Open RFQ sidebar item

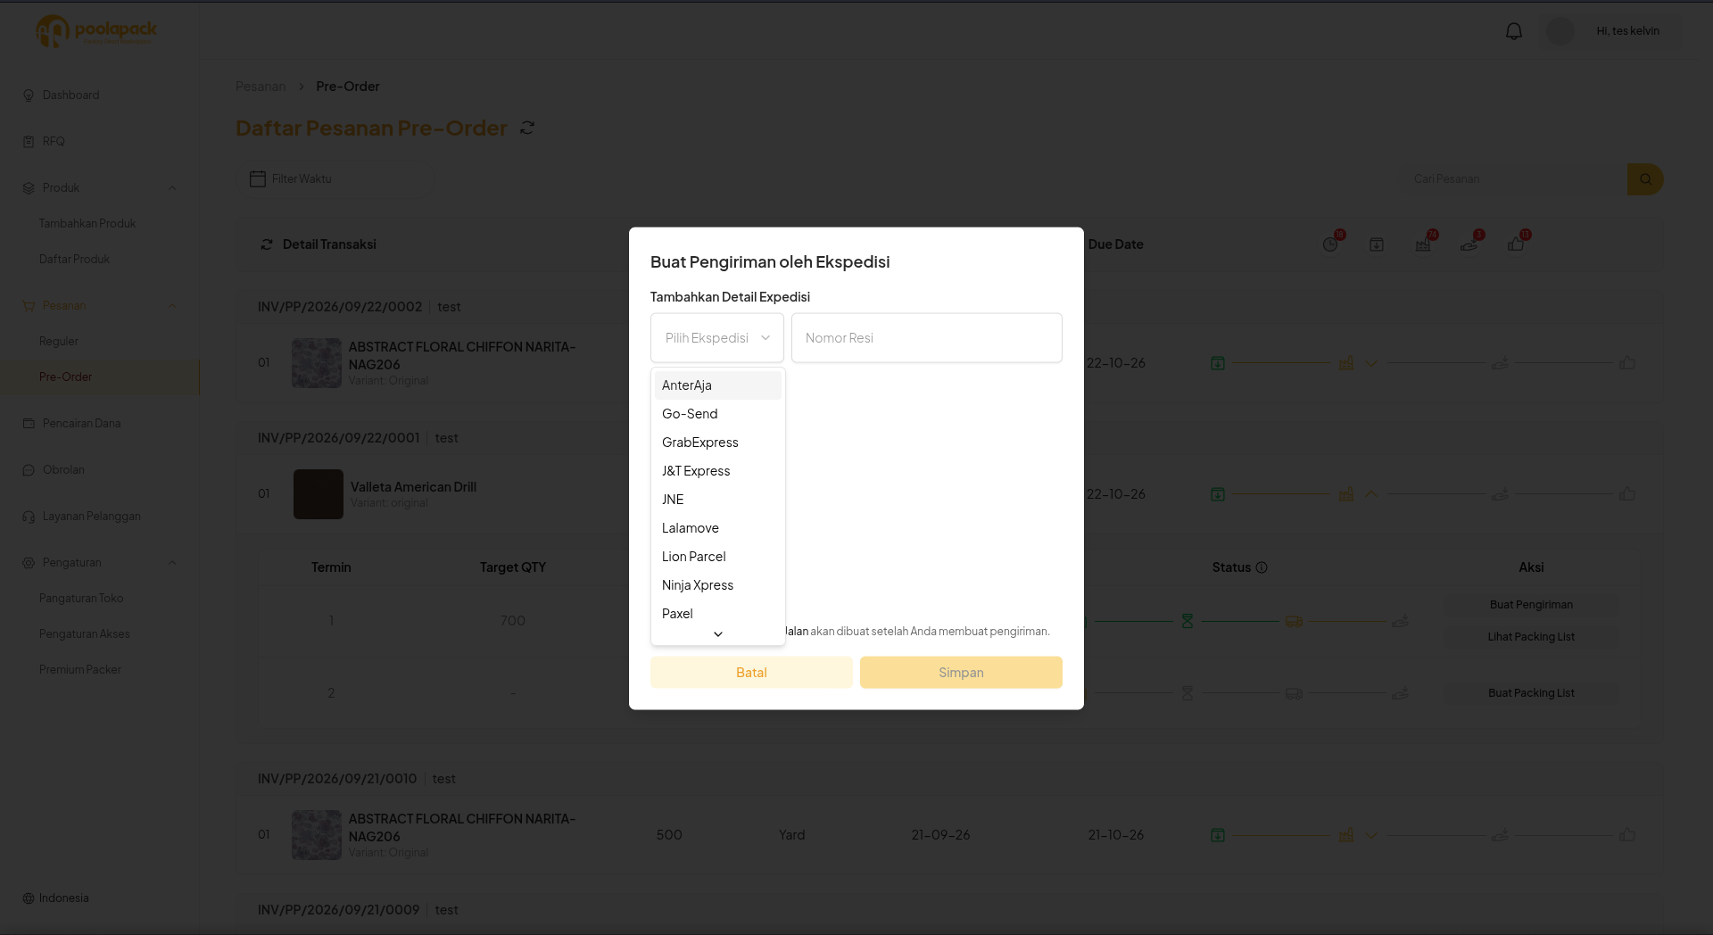point(54,142)
